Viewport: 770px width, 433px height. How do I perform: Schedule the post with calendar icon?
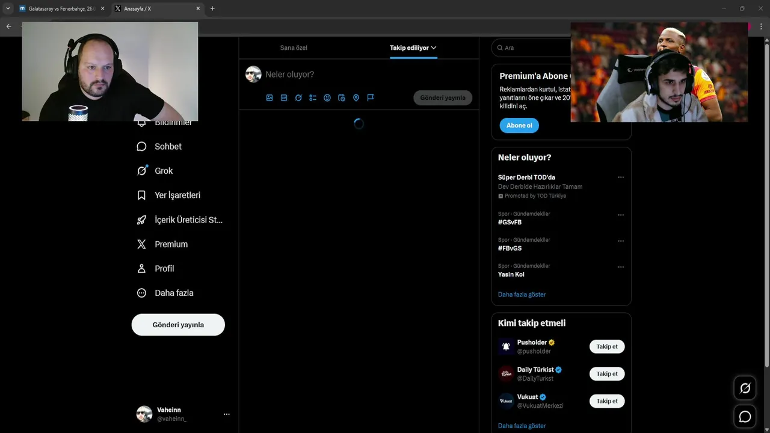pos(342,97)
